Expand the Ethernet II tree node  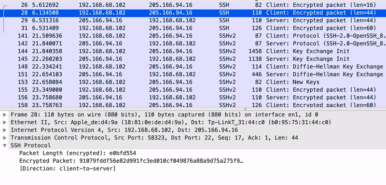click(5, 122)
